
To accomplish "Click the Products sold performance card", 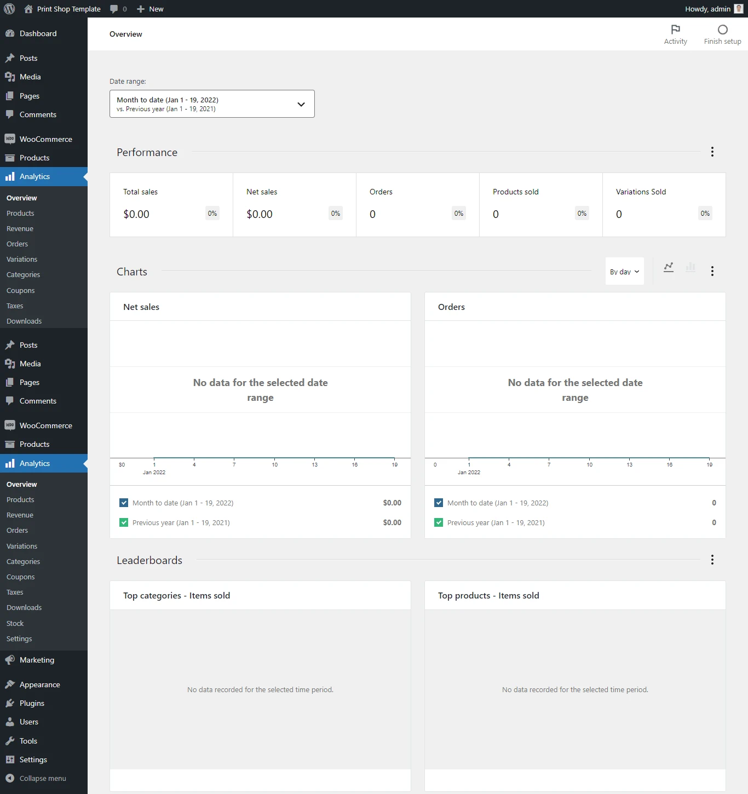I will [541, 205].
